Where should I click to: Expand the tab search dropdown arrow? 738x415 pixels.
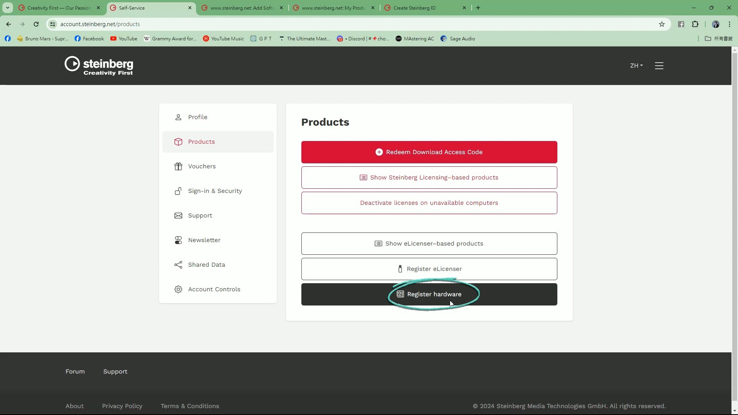[x=7, y=8]
